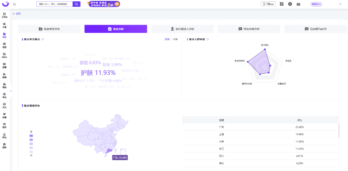This screenshot has height=171, width=348.
Task: Click the promotional holiday banner
Action: [104, 4]
